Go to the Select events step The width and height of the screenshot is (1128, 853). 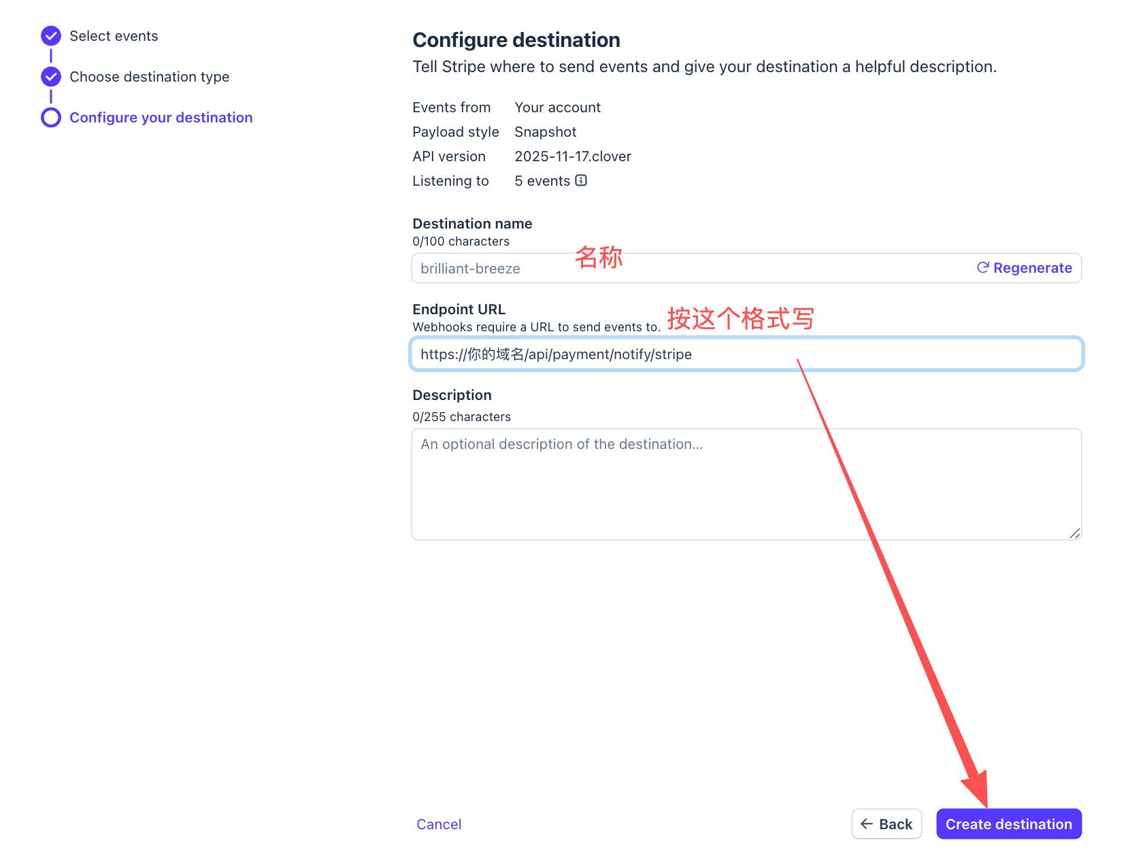coord(114,36)
